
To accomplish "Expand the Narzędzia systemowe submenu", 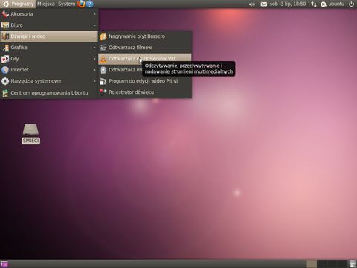I will (49, 81).
